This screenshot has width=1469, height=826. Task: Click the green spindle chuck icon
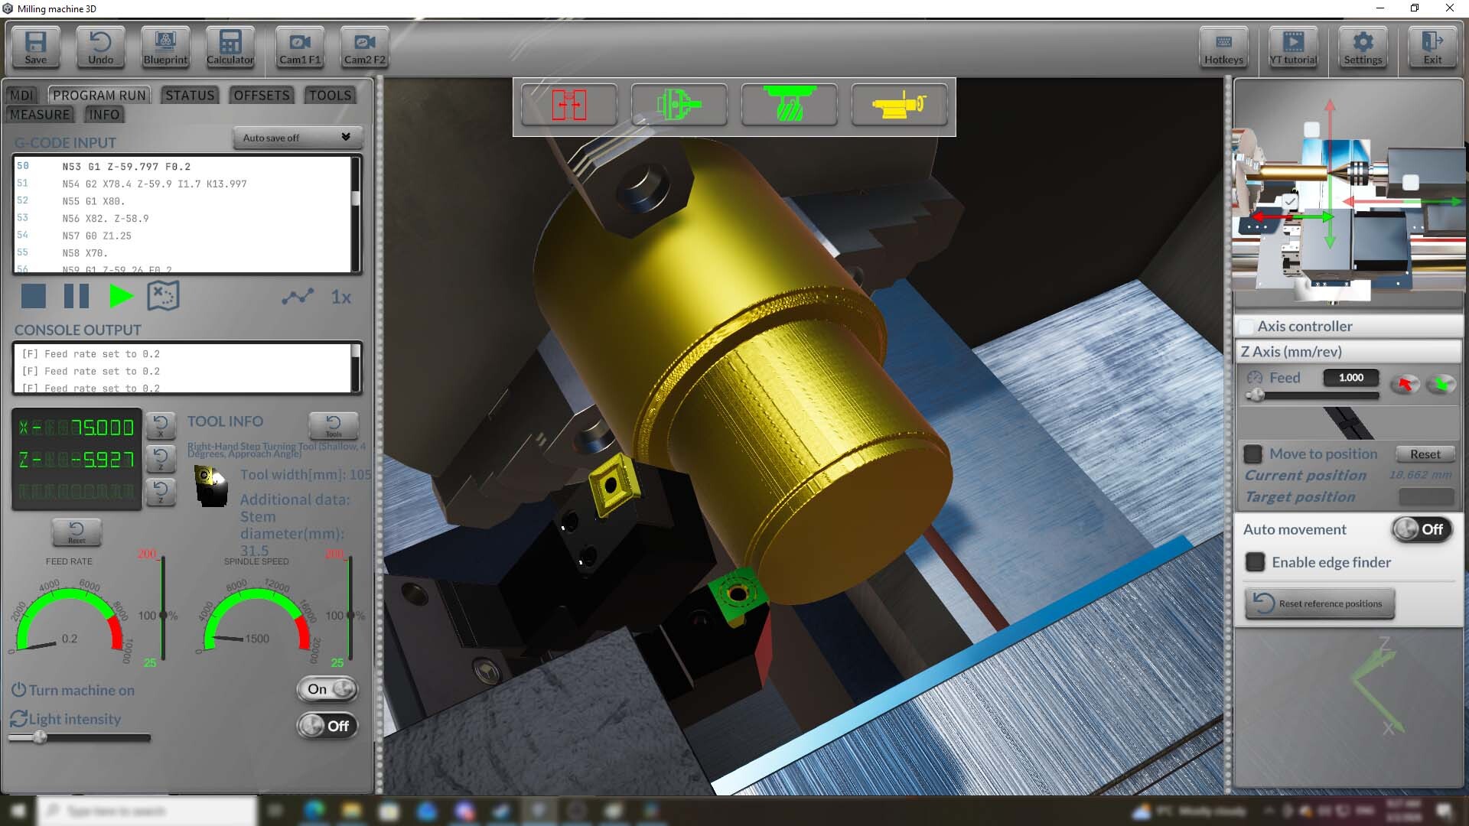coord(678,105)
